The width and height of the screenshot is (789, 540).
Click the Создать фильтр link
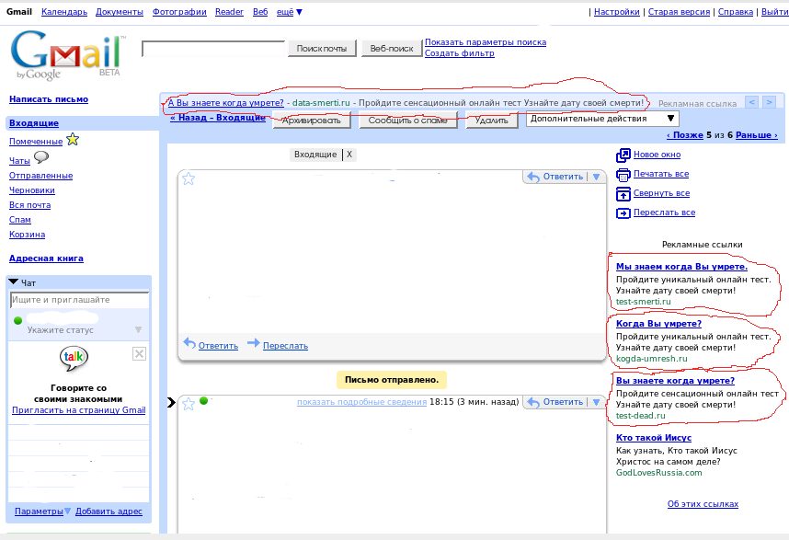460,52
